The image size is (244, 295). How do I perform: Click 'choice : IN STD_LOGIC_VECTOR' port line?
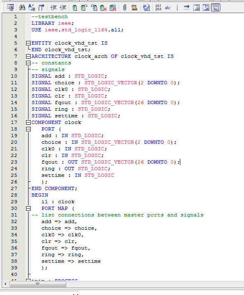tap(109, 142)
